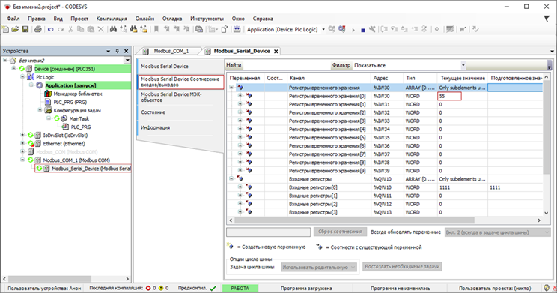Screen dimensions: 557x293
Task: Open the Инструменты menu
Action: coord(207,19)
